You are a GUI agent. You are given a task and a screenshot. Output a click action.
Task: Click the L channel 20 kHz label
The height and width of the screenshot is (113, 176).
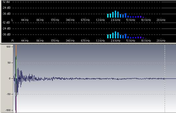161,20
